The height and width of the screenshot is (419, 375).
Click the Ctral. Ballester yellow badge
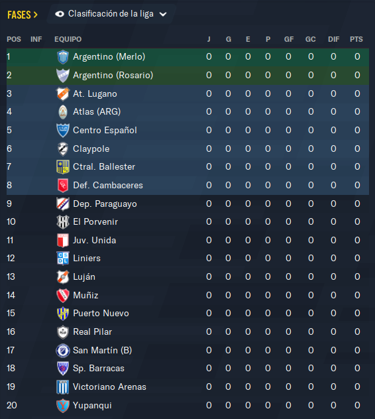[x=63, y=167]
